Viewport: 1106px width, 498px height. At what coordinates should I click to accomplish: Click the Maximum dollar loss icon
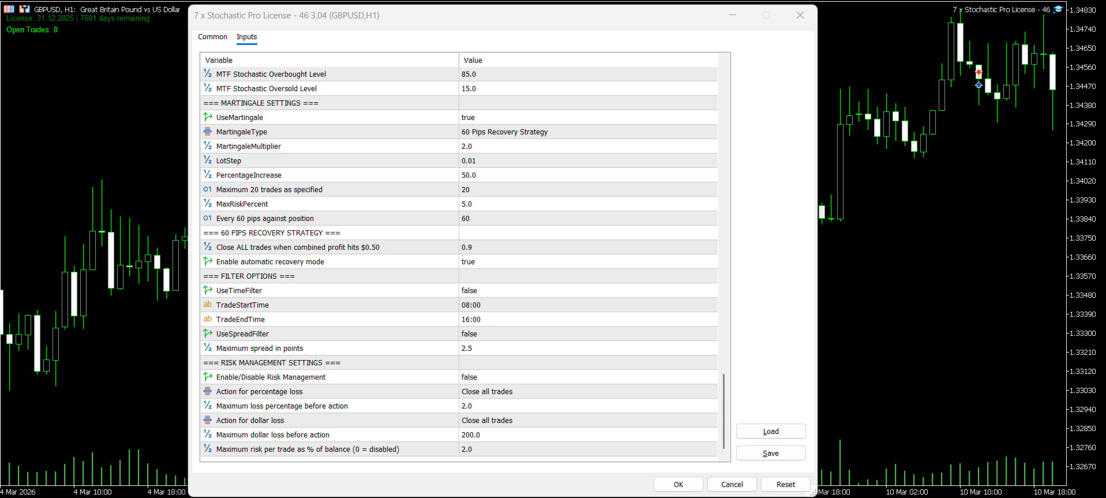pos(208,435)
